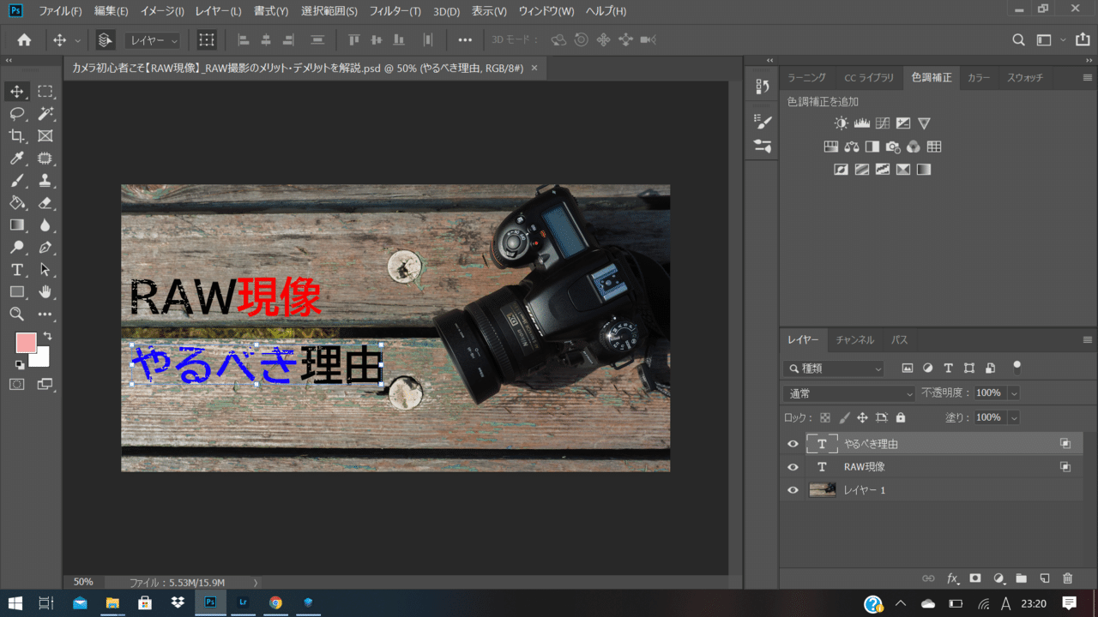Select the Rectangle shape tool
Screen dimensions: 1098x617
(x=16, y=292)
